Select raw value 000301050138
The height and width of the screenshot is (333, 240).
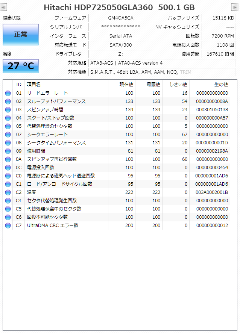pyautogui.click(x=212, y=110)
